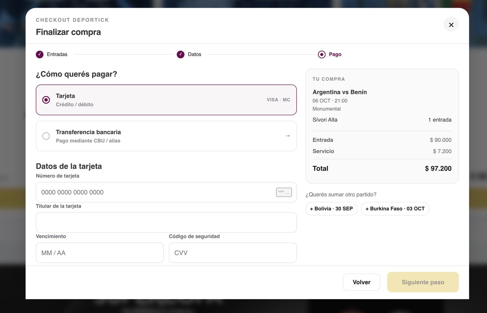Viewport: 487px width, 313px height.
Task: Click the arrow on Transferencia bancaria option
Action: pyautogui.click(x=288, y=136)
